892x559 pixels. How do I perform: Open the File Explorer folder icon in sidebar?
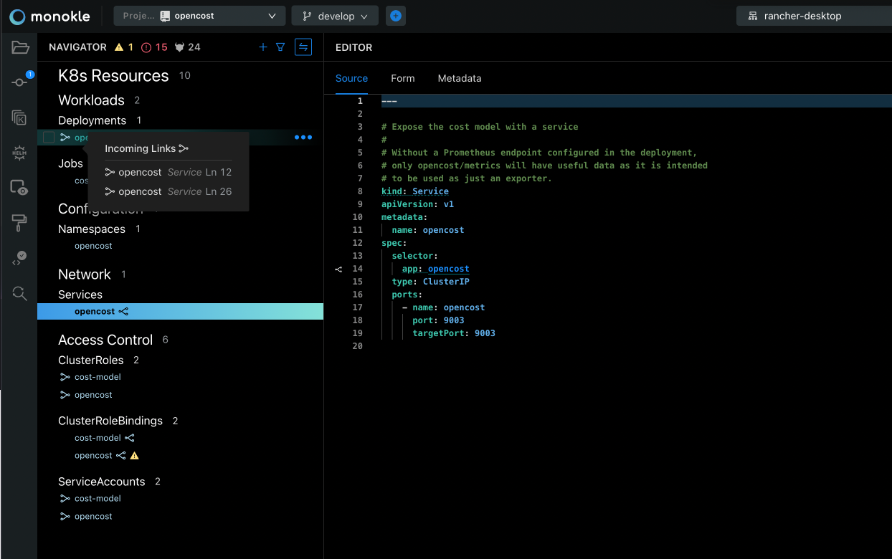(x=20, y=48)
